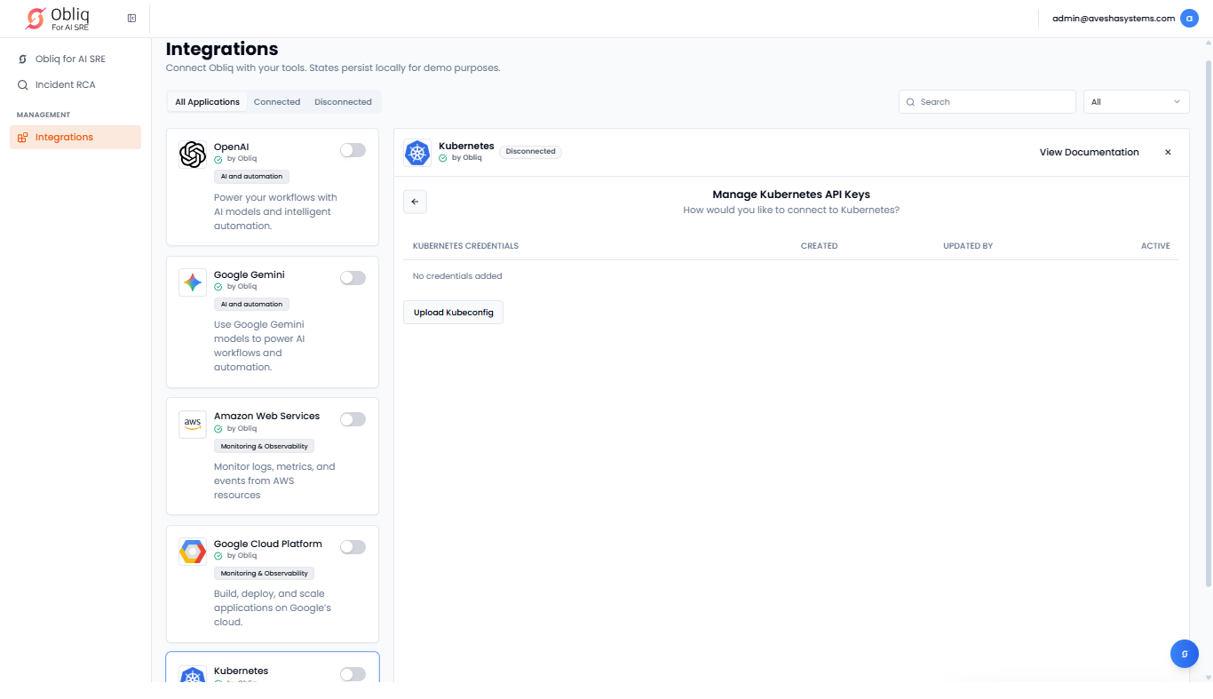Open the blue Obliq assistant floating button

(1184, 654)
